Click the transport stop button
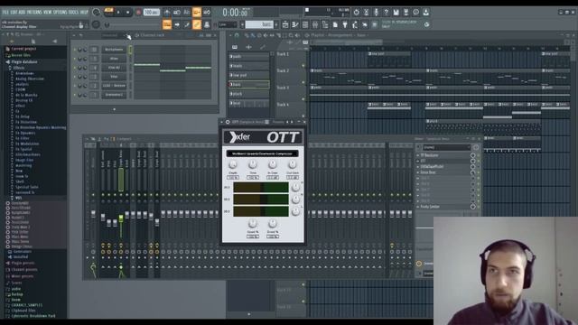The width and height of the screenshot is (578, 325). (127, 12)
